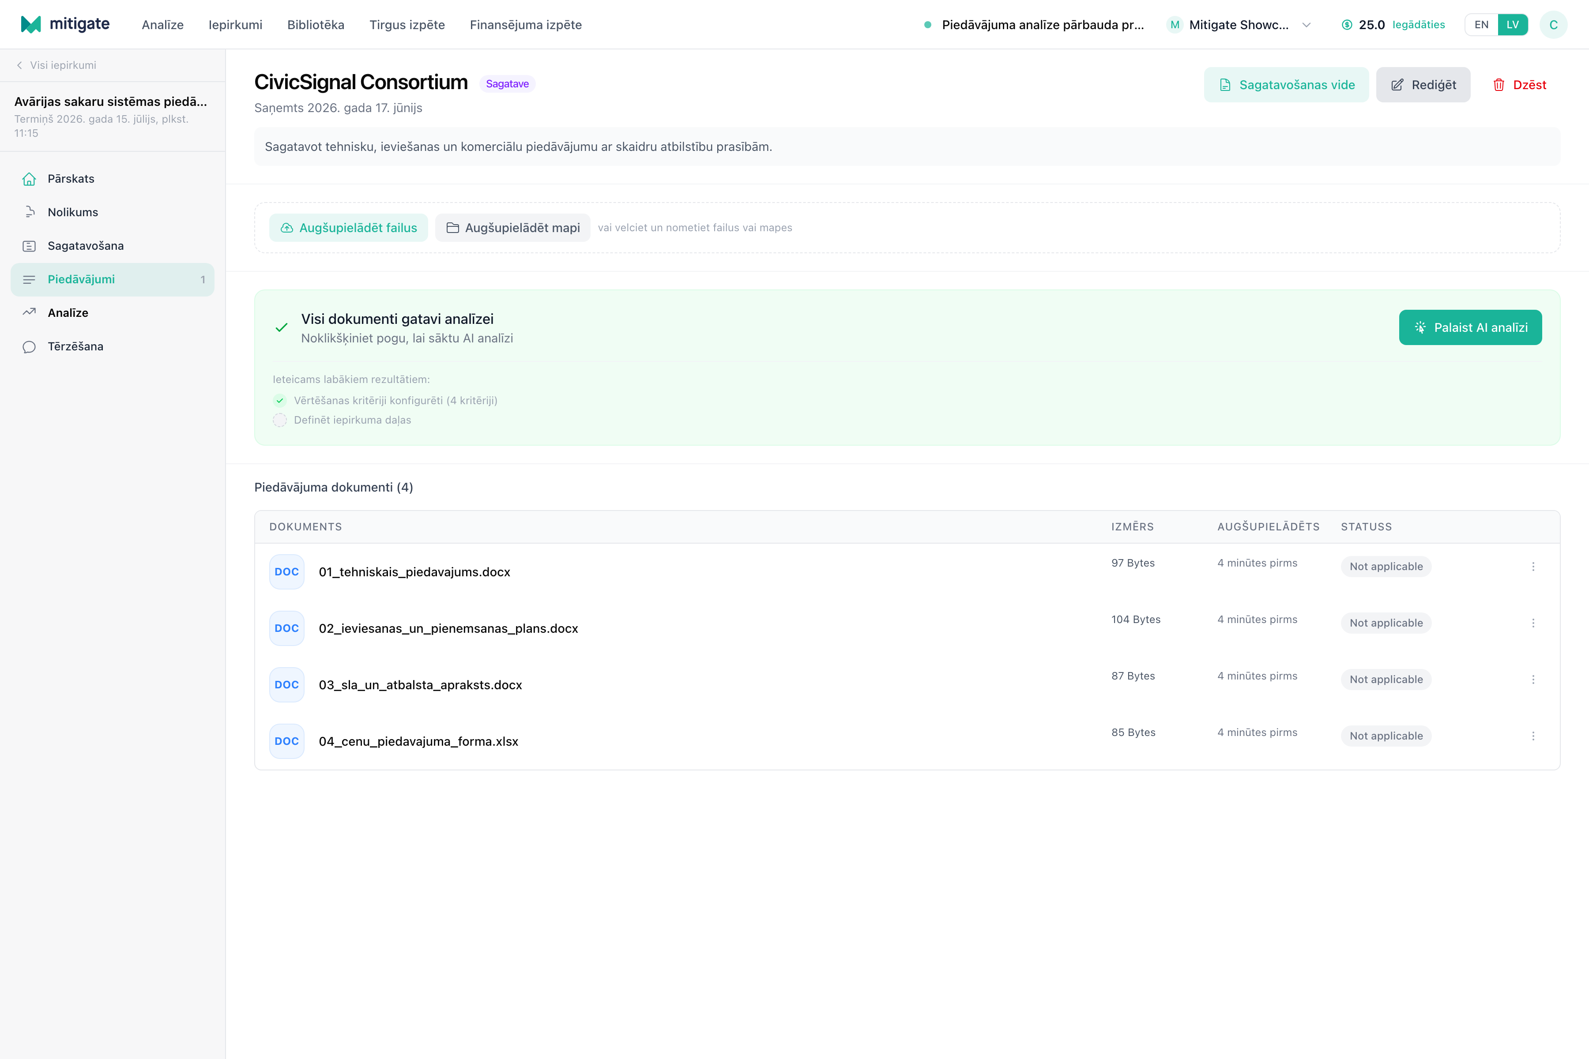The height and width of the screenshot is (1059, 1589).
Task: Open the Analīze trend icon in sidebar
Action: point(29,313)
